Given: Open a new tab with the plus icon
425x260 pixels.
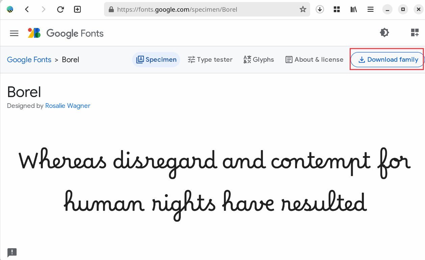Looking at the screenshot, I should 77,9.
